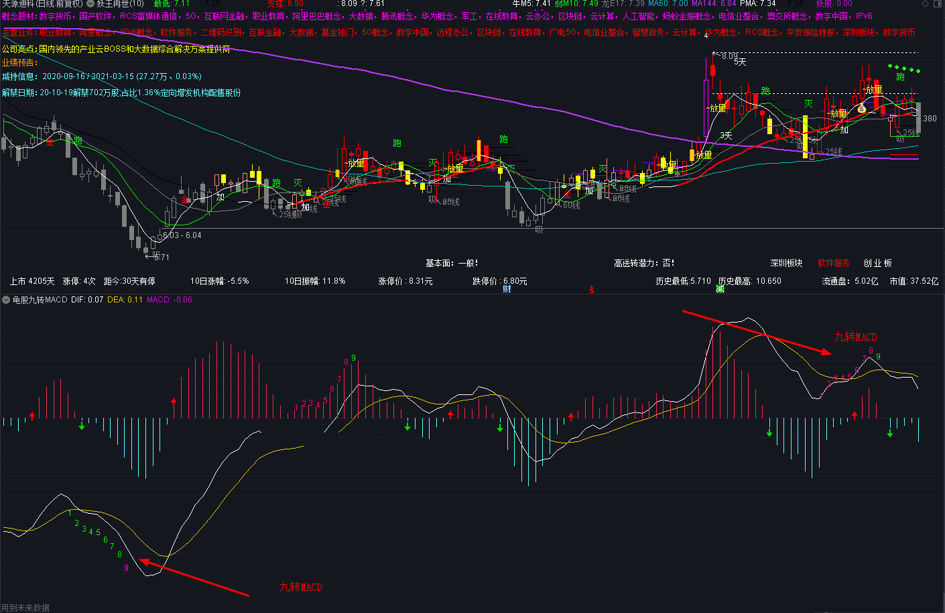Click 平安保险持股 in the 主营业务 row
The height and width of the screenshot is (613, 945).
[x=811, y=32]
